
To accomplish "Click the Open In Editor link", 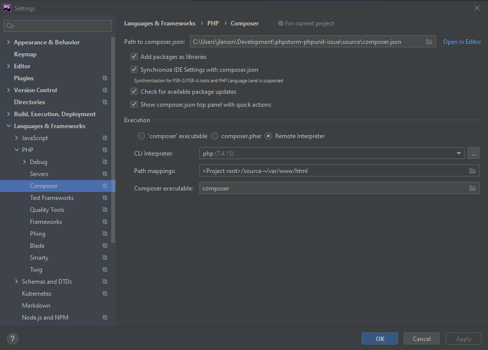I will (x=462, y=42).
